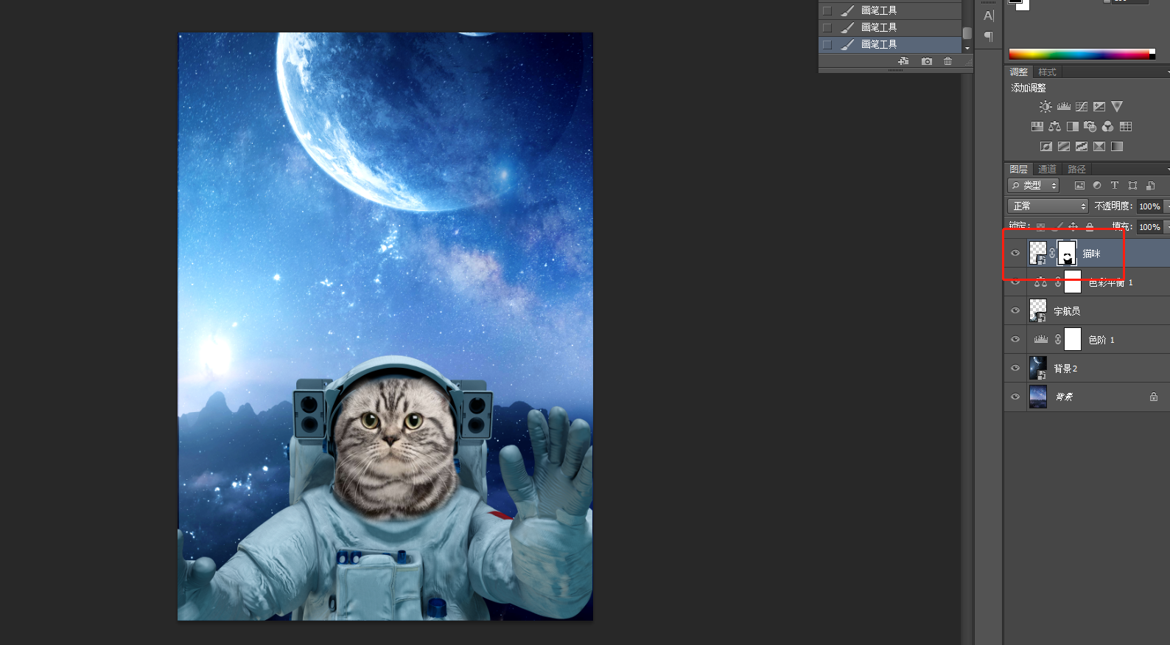The height and width of the screenshot is (645, 1170).
Task: Toggle filter for adjustment layers
Action: click(x=1097, y=186)
